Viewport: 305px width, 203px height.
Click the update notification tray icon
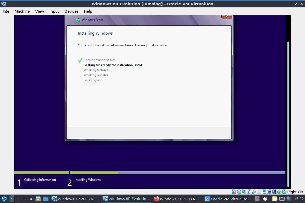(289, 198)
